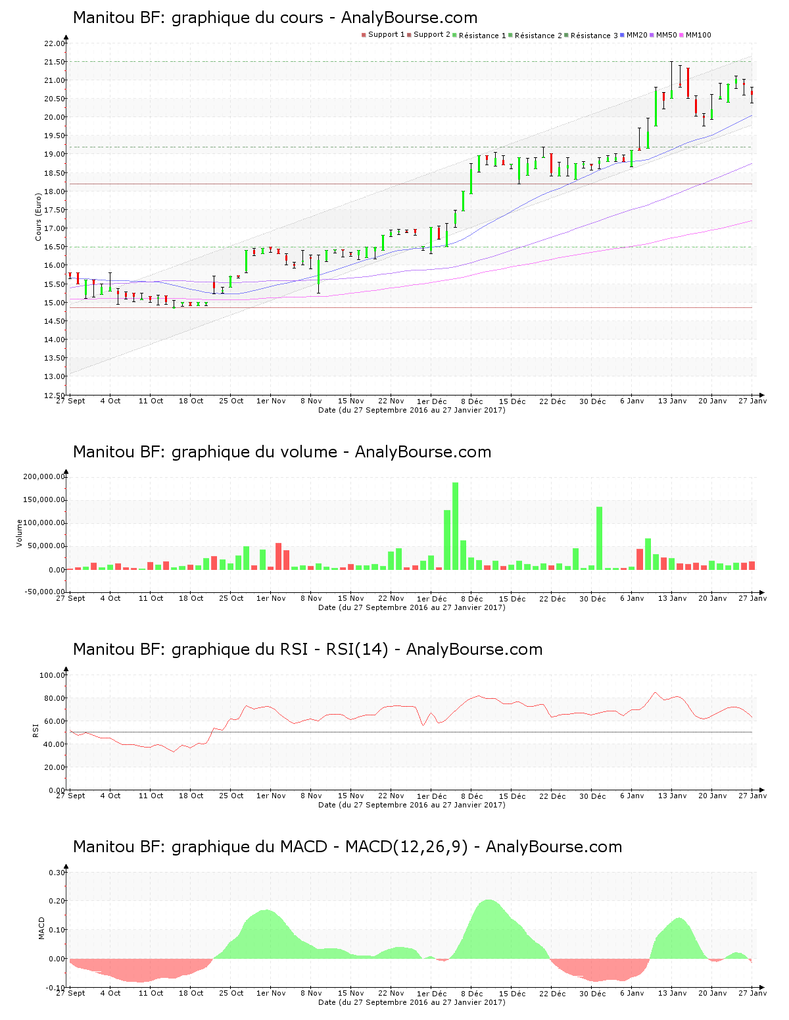
Task: Click the 100.00 RSI axis value
Action: (53, 675)
